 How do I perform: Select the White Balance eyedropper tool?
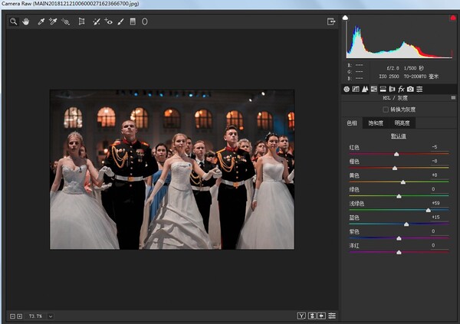pos(41,21)
